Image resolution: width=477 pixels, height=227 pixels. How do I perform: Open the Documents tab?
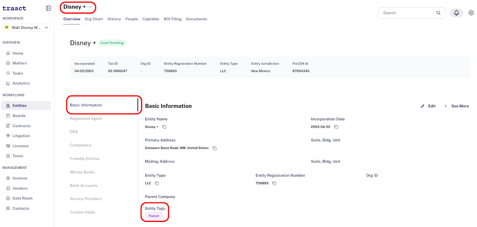[x=197, y=19]
